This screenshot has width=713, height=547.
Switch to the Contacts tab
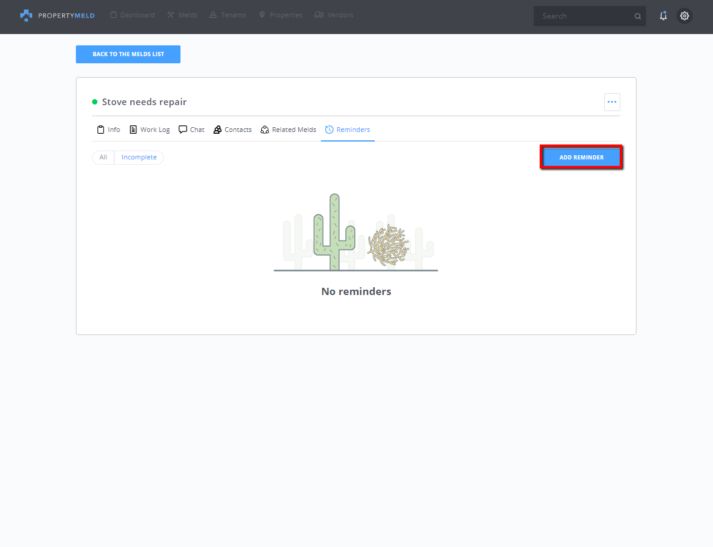coord(232,130)
